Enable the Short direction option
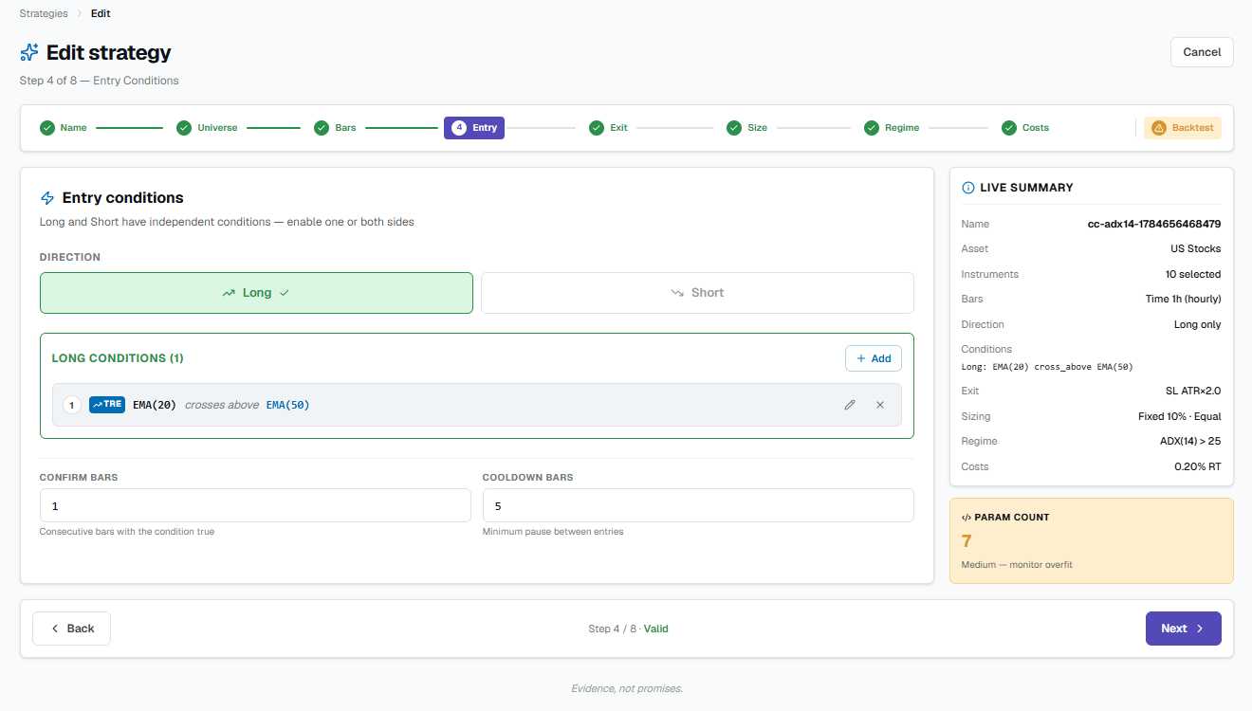 [697, 293]
